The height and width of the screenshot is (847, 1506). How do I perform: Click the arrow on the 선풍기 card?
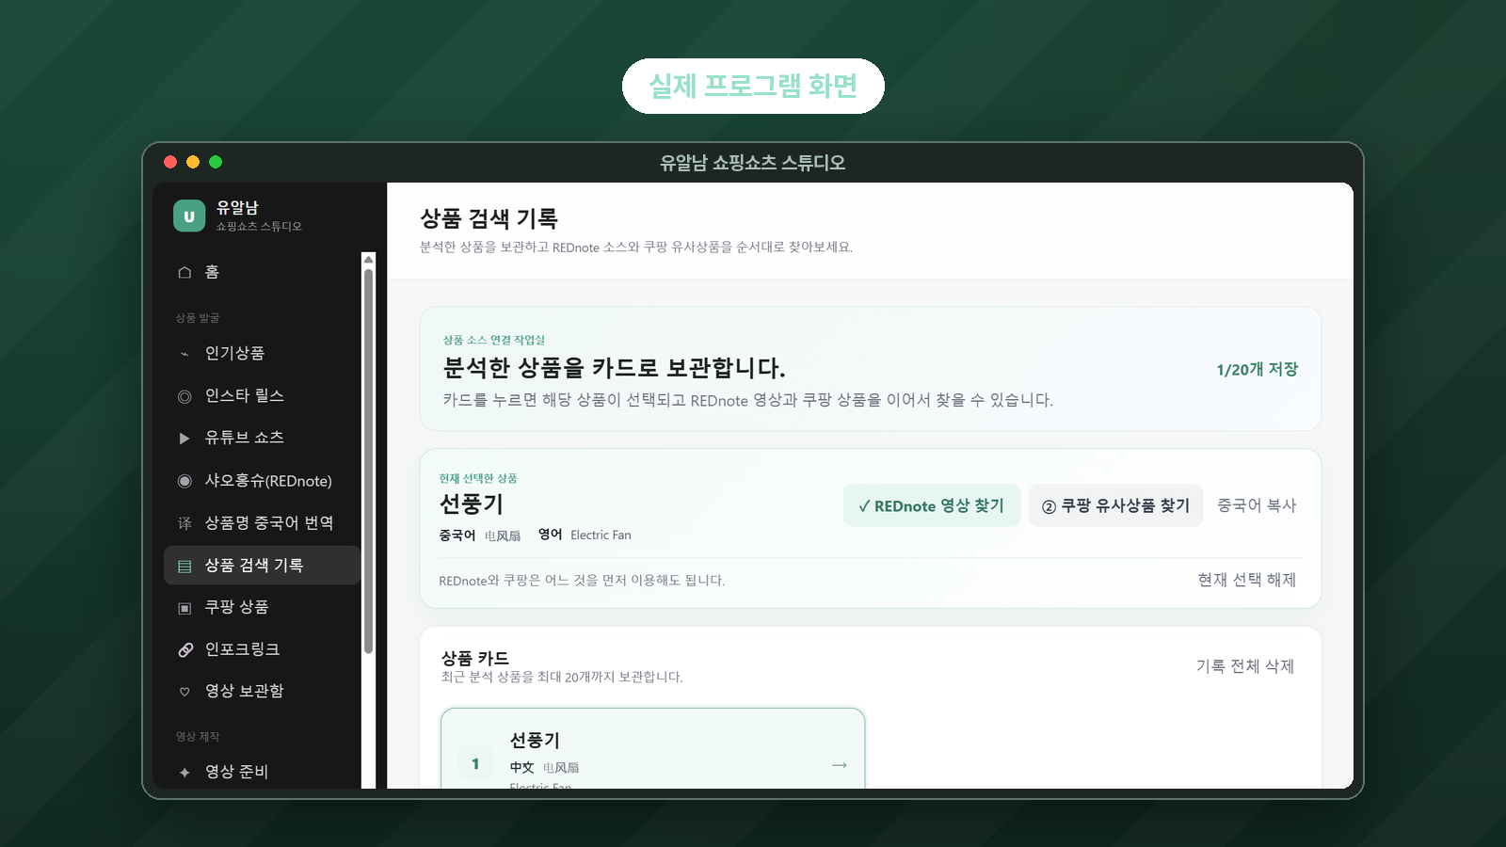click(x=840, y=765)
